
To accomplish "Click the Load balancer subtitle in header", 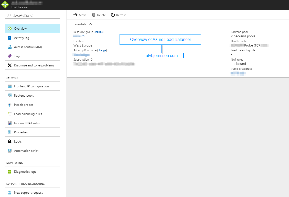I will pos(19,7).
